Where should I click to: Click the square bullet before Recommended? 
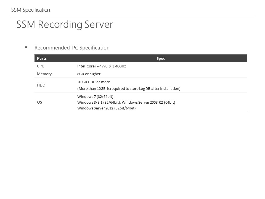click(26, 47)
